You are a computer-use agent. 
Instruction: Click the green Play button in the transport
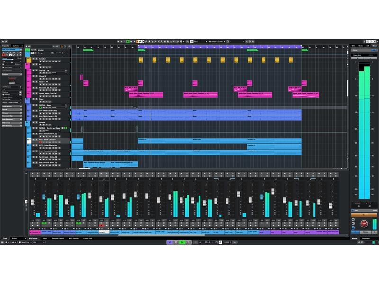click(182, 242)
